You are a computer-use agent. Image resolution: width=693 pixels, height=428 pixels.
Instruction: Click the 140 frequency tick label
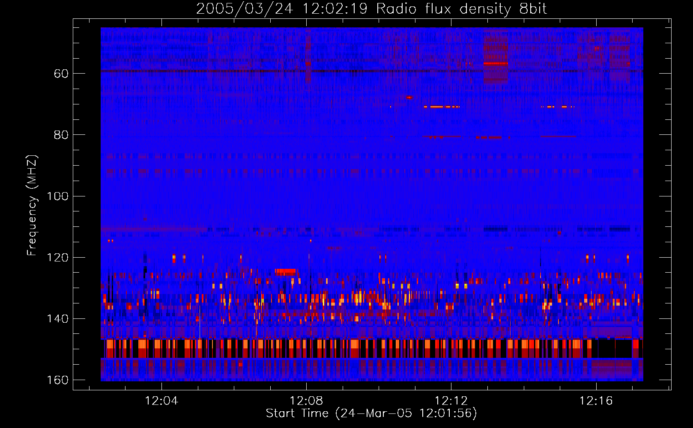pyautogui.click(x=57, y=318)
